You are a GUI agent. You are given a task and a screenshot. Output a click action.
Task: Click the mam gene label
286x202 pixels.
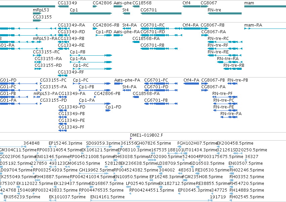coord(249,3)
